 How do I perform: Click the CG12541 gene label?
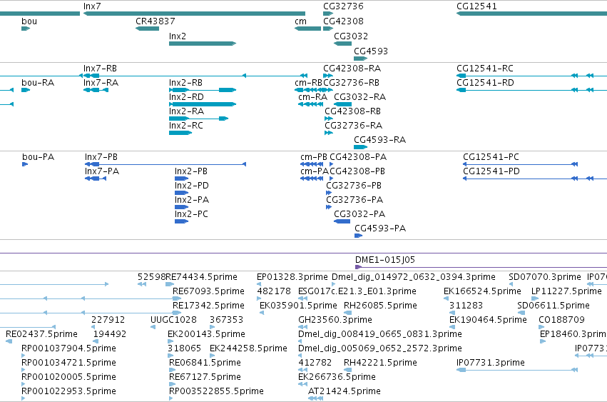point(476,6)
